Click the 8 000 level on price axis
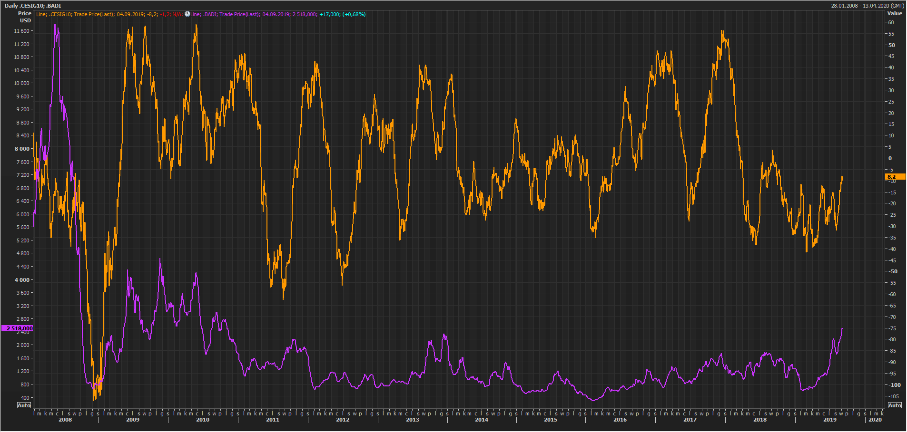 22,149
